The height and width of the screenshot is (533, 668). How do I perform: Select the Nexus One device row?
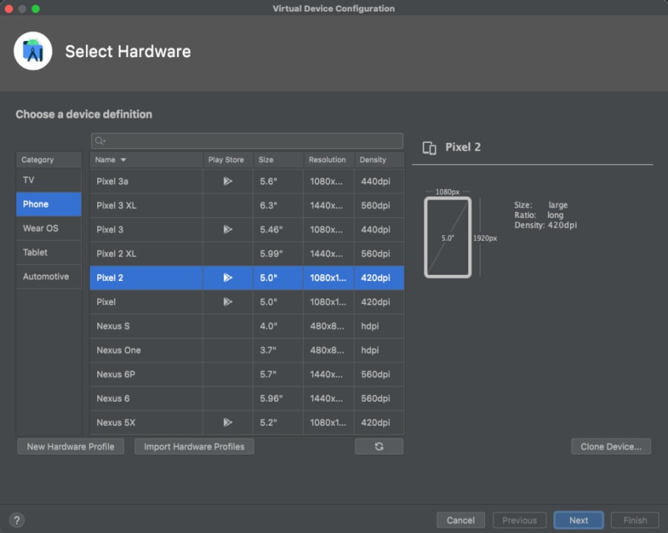247,350
